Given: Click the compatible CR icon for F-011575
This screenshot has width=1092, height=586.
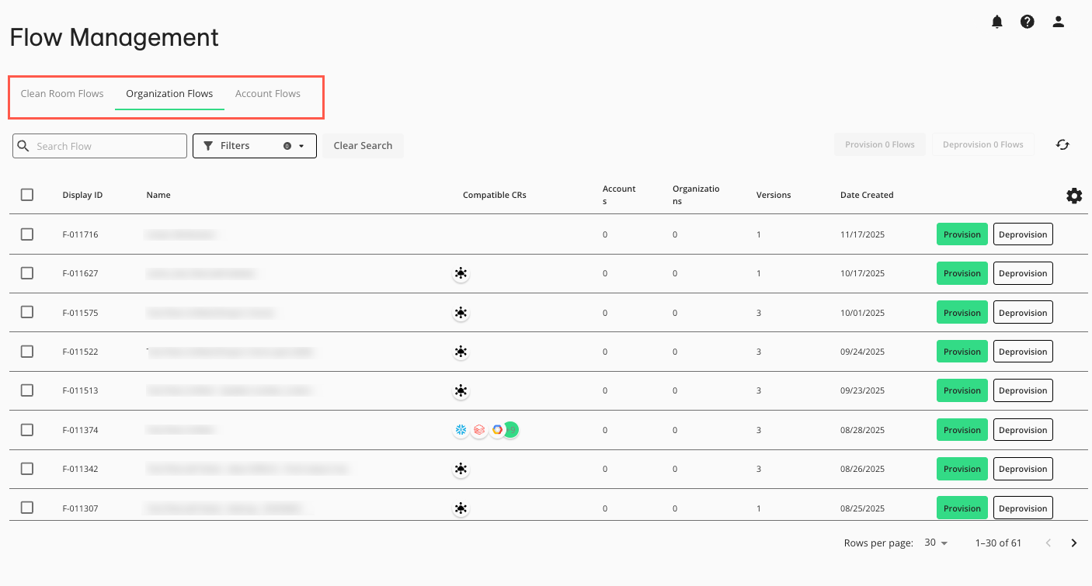Looking at the screenshot, I should click(461, 313).
